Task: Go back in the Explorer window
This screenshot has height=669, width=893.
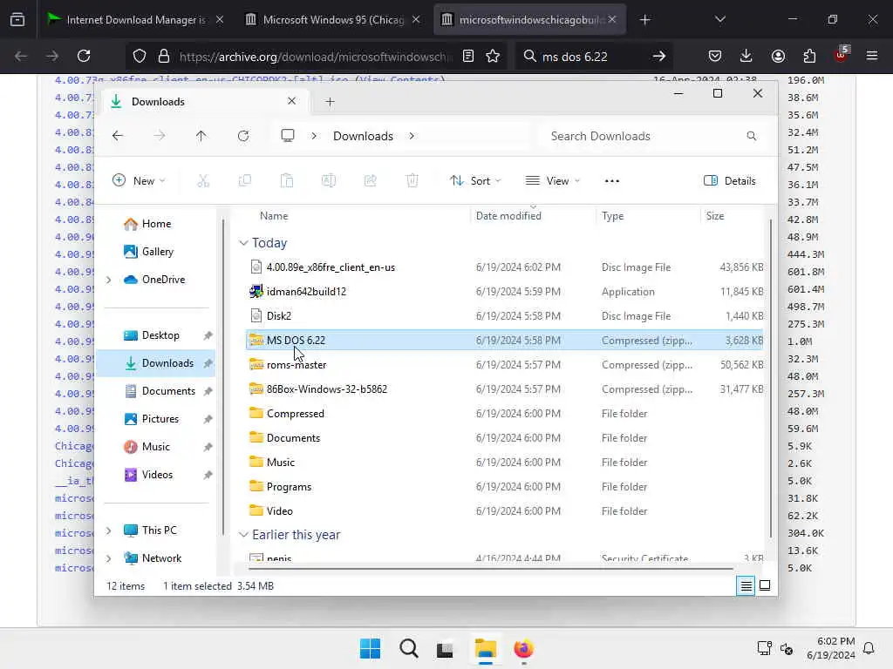Action: [x=118, y=136]
